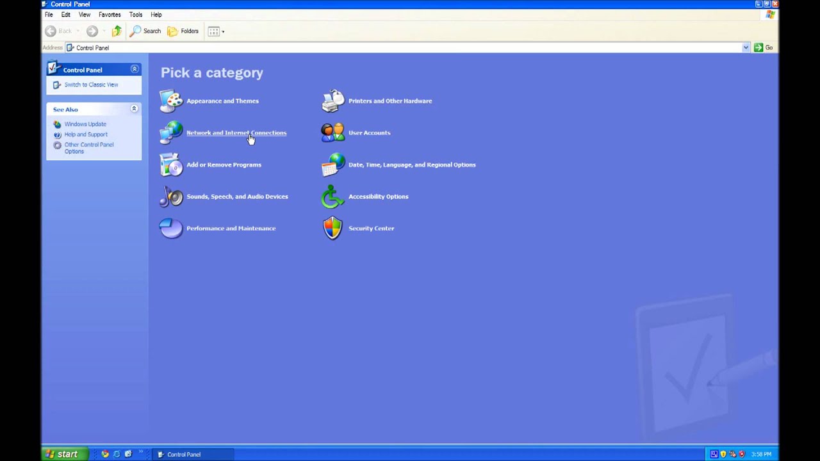Open the User Accounts people icon
Image resolution: width=820 pixels, height=461 pixels.
click(x=332, y=133)
